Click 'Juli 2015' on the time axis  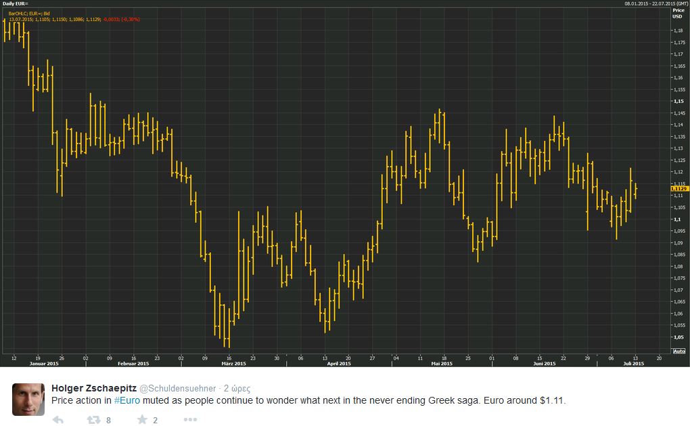coord(633,364)
